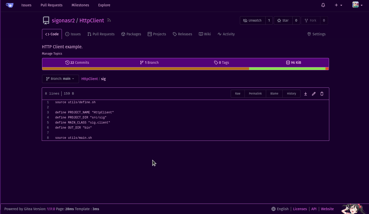Viewport: 369px width, 214px height.
Task: Open the Wiki tab
Action: pos(205,34)
